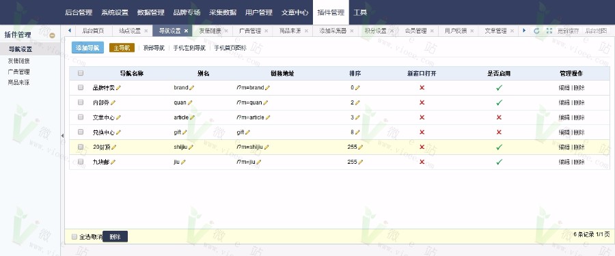Click the fullscreen icon in tab bar
This screenshot has height=256, width=615.
(x=549, y=31)
